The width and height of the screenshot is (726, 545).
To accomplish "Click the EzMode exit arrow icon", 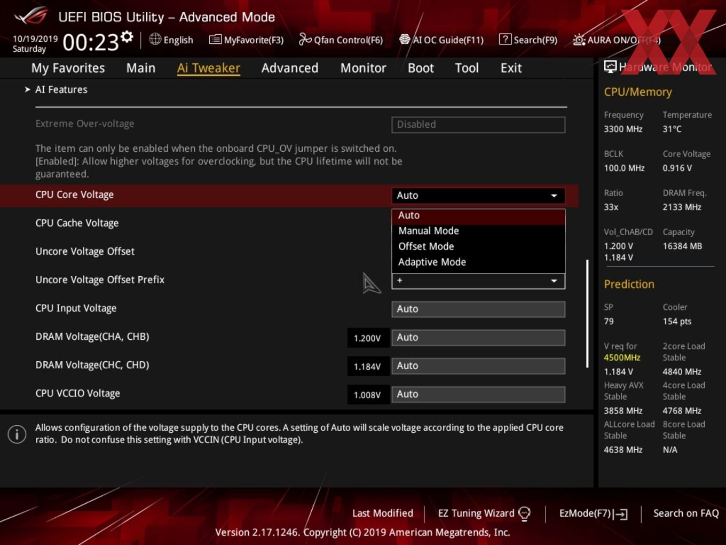I will click(x=620, y=514).
